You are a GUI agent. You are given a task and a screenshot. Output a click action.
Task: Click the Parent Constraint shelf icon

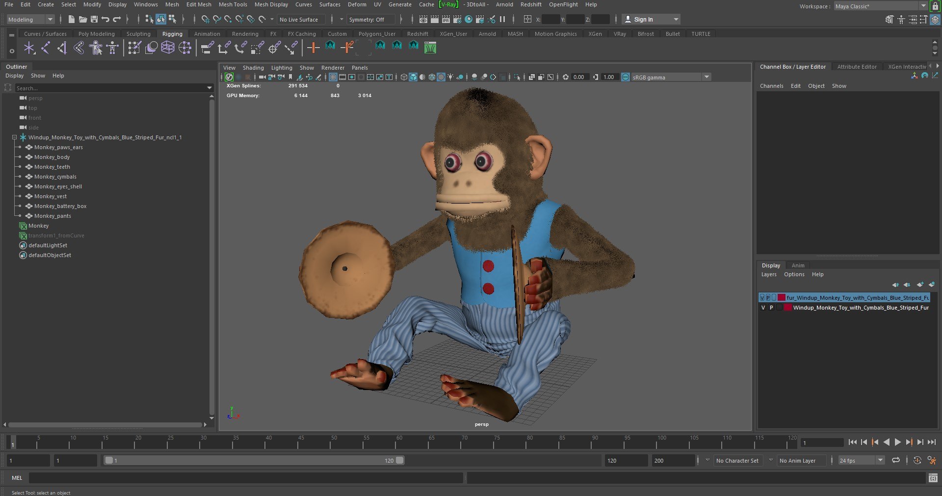click(x=207, y=48)
